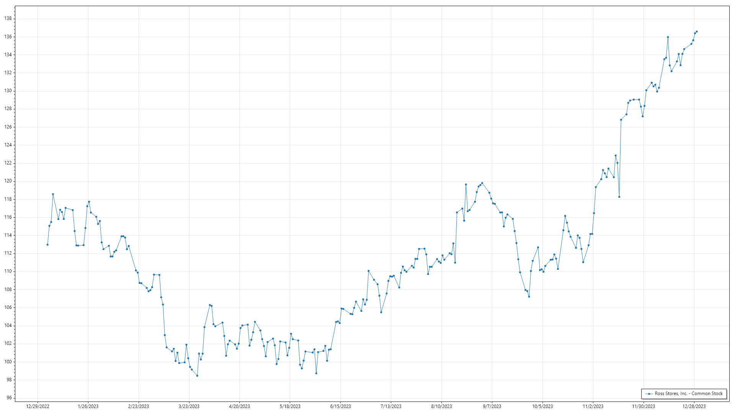Click the 138 y-axis value label
This screenshot has width=735, height=413.
point(8,18)
